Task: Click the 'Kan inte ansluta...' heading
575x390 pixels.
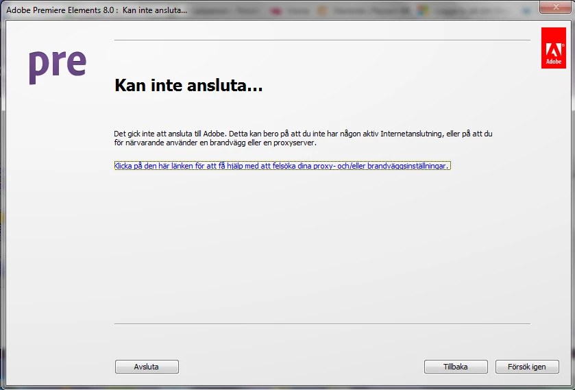Action: coord(188,85)
